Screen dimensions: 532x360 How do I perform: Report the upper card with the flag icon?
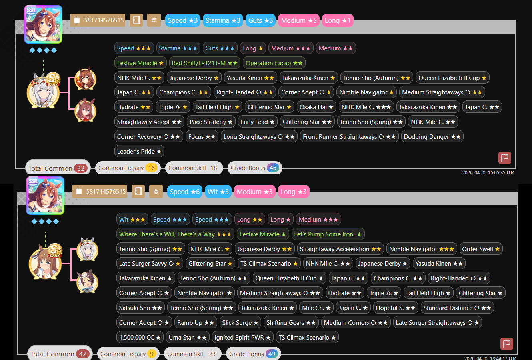click(x=505, y=158)
